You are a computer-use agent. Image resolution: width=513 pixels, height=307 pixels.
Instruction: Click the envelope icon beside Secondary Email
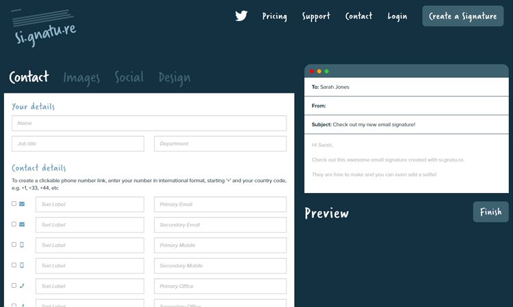tap(22, 224)
